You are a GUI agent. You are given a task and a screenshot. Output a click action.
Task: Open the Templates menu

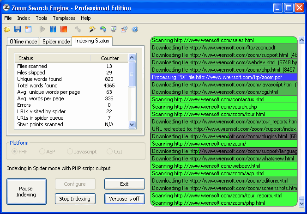pos(64,18)
